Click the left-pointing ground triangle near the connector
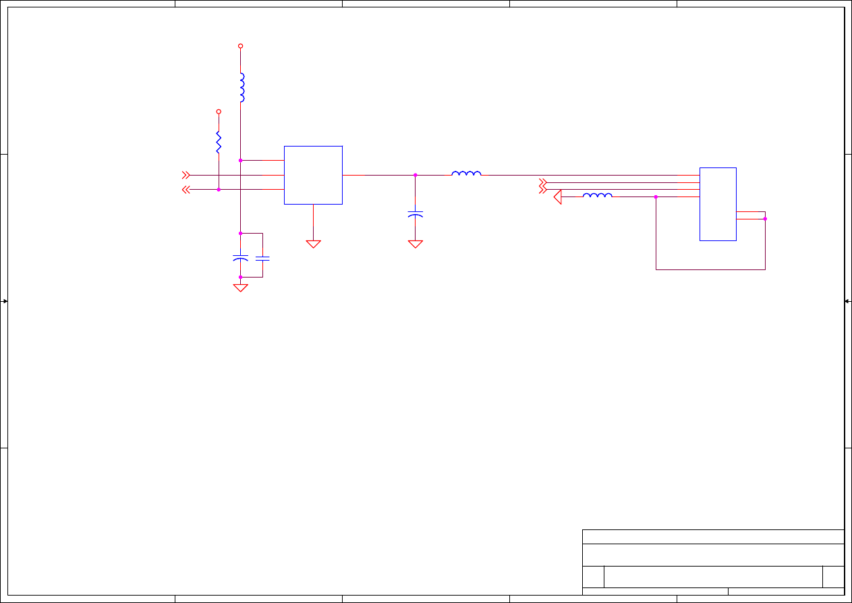 pyautogui.click(x=557, y=197)
